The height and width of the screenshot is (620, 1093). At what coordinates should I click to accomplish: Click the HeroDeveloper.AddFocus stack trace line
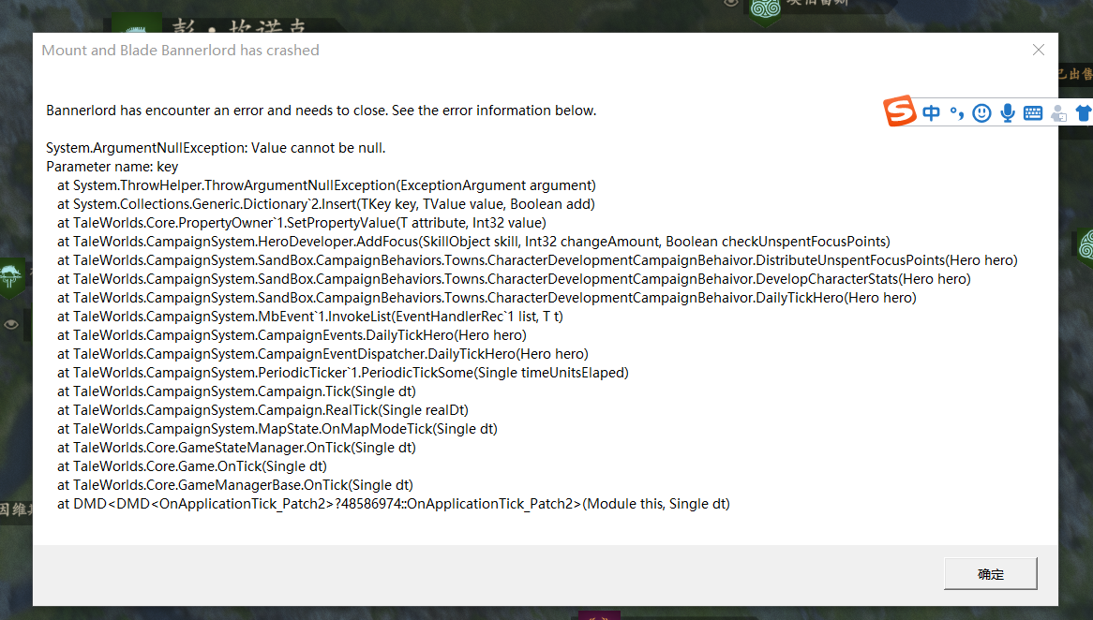click(474, 242)
